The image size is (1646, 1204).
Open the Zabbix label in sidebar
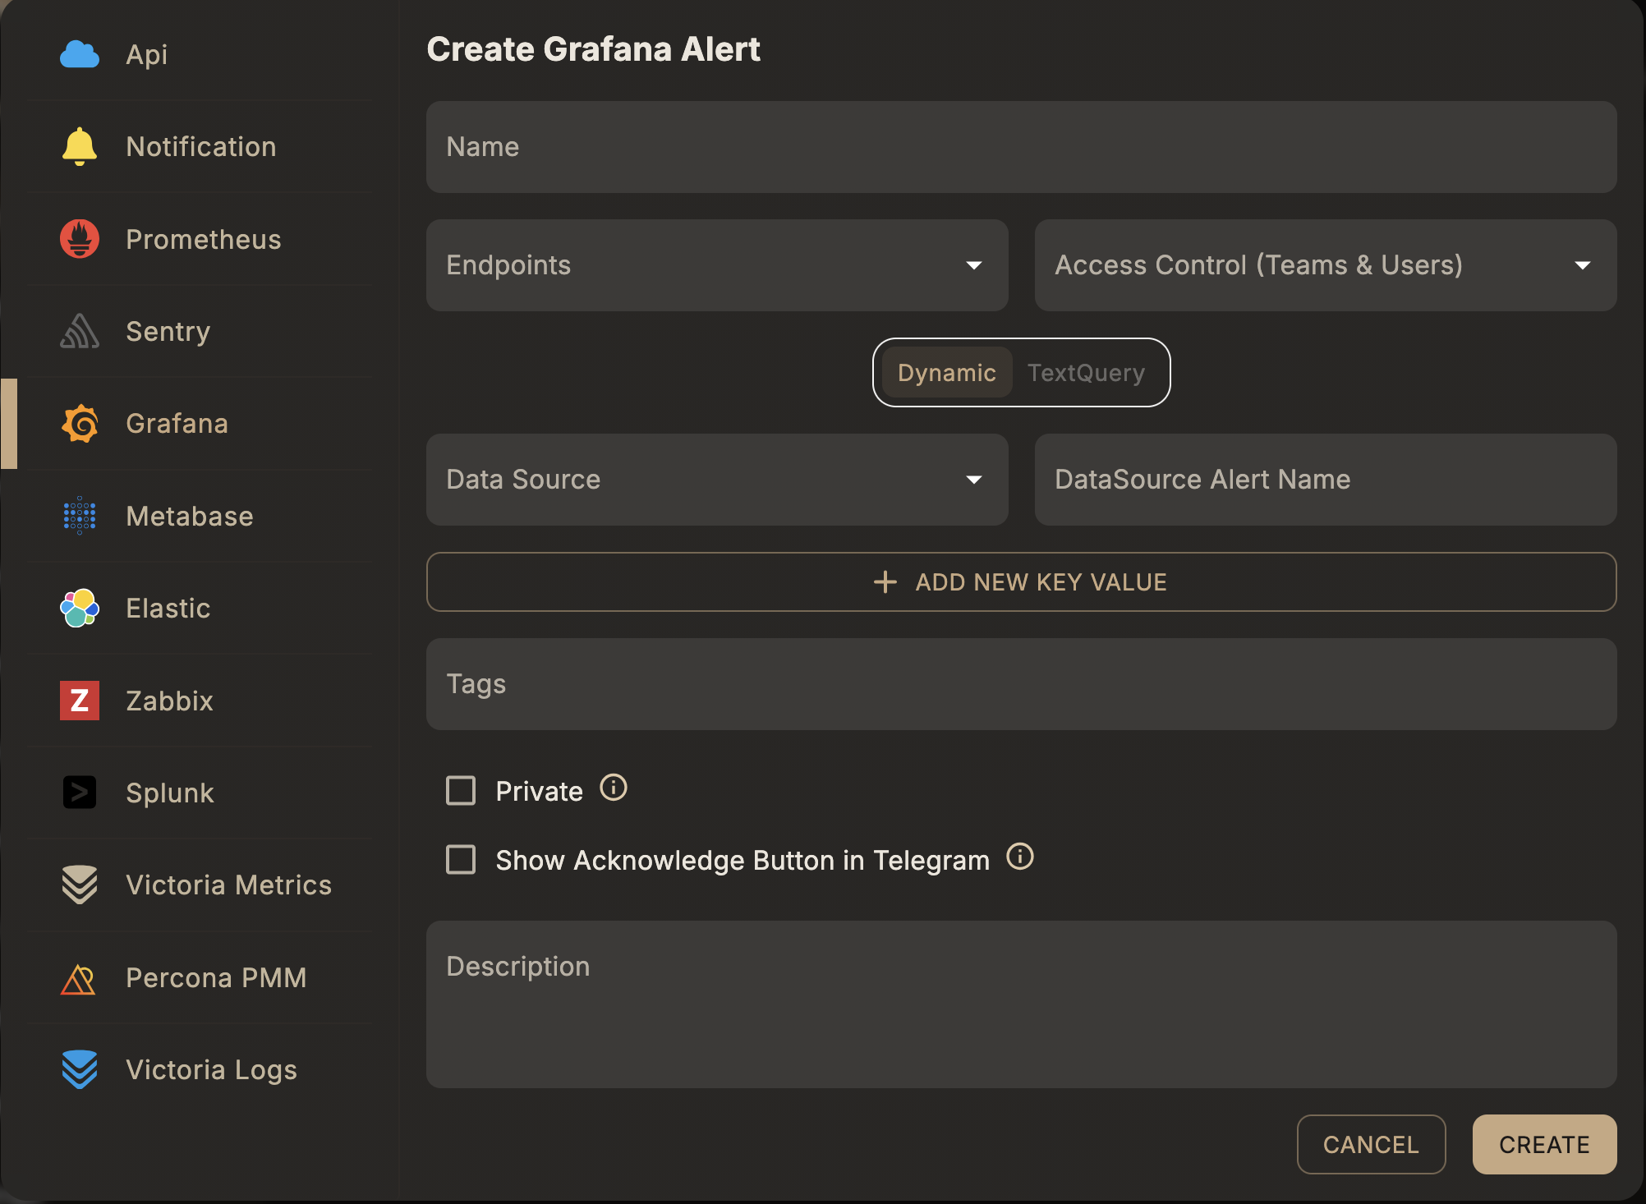(169, 701)
